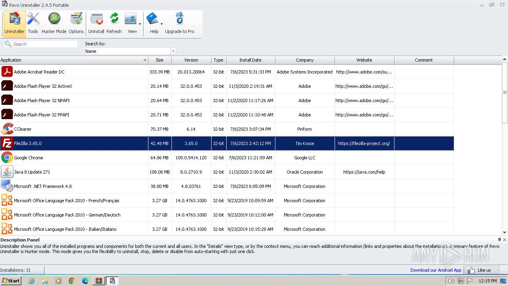This screenshot has height=286, width=508.
Task: Click the https://java.com/help website cell
Action: 364,172
